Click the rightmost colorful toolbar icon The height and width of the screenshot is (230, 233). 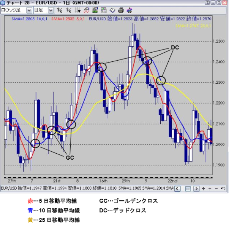coord(129,10)
